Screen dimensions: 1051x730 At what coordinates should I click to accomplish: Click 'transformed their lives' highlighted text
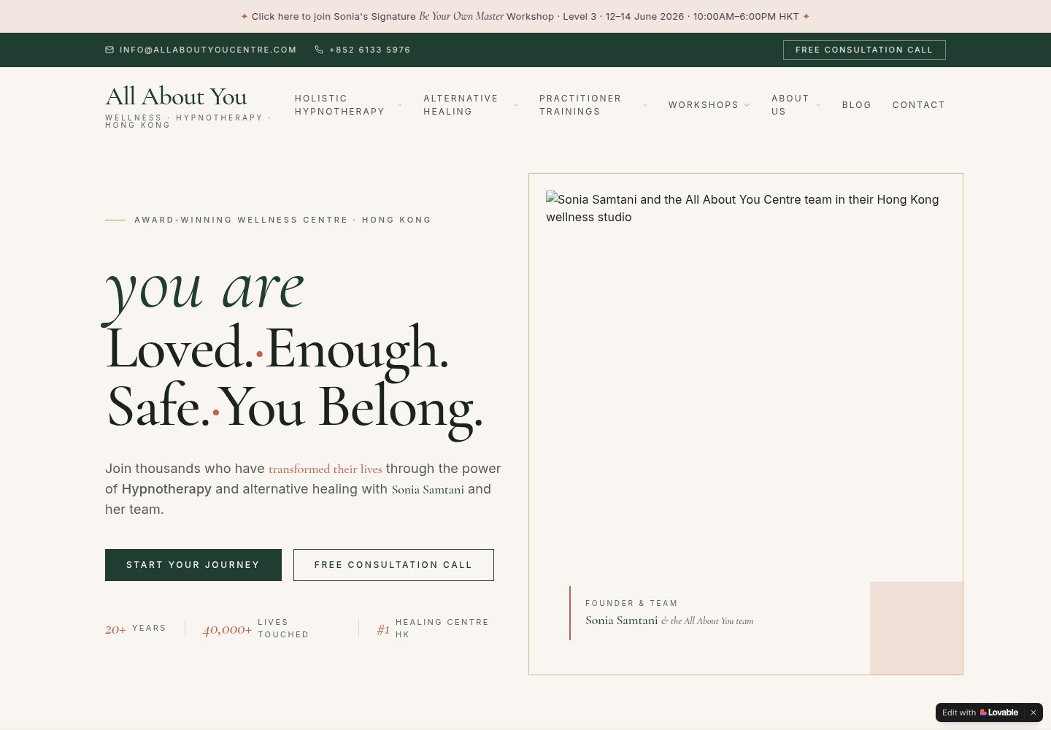click(x=326, y=469)
